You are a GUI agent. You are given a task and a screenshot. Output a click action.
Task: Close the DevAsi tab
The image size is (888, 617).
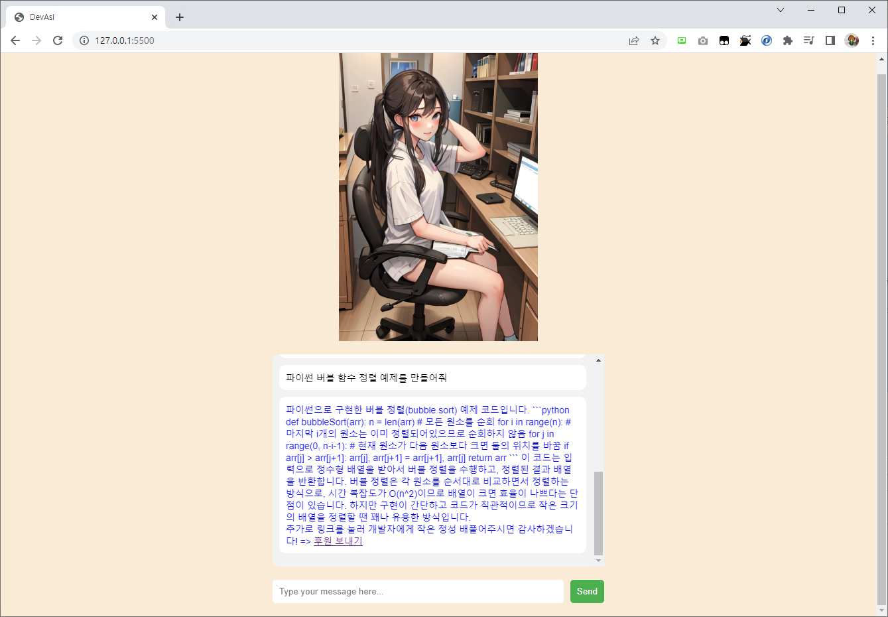tap(155, 17)
